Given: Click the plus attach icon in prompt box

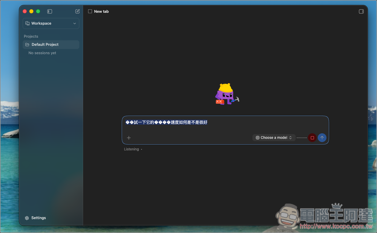Looking at the screenshot, I should coord(129,137).
